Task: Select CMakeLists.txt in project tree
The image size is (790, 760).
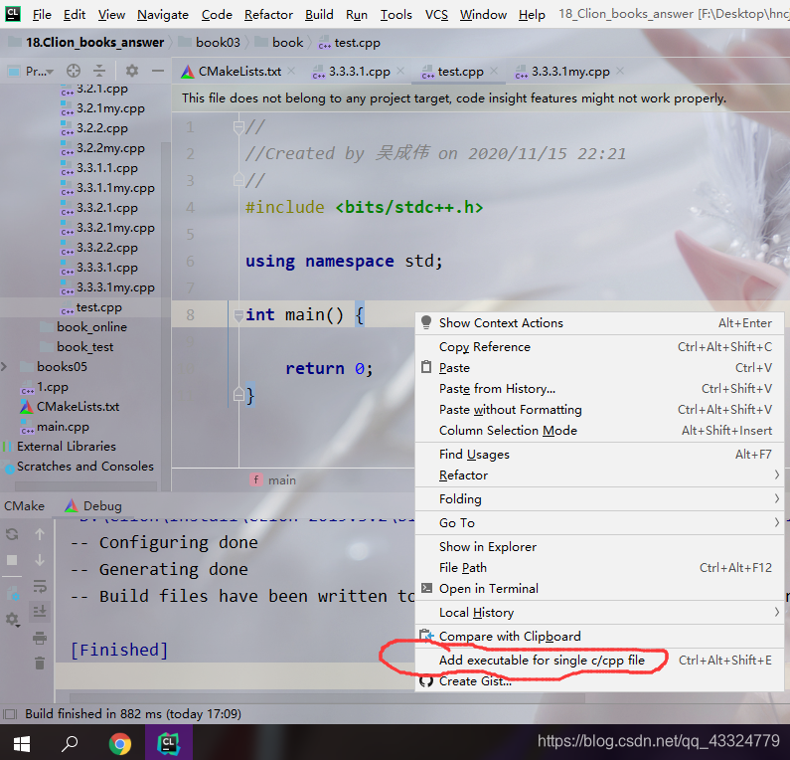Action: click(70, 407)
